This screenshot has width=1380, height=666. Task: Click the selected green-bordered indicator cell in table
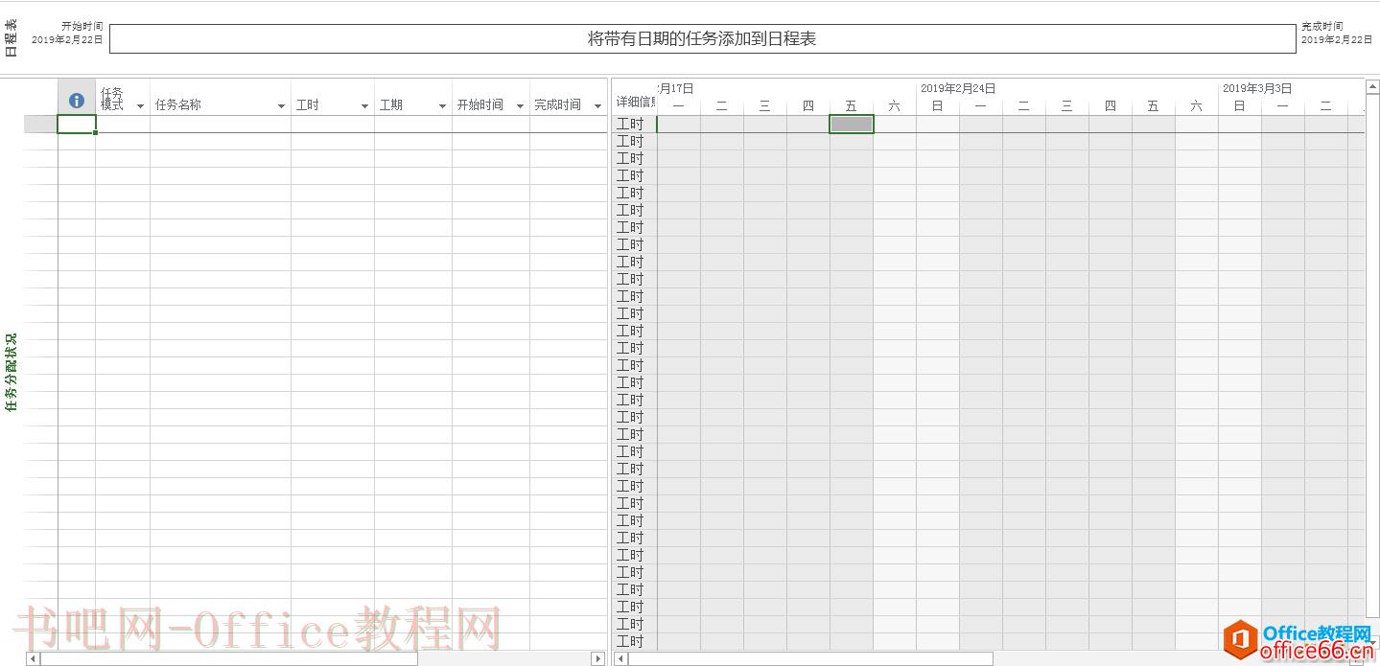click(77, 124)
